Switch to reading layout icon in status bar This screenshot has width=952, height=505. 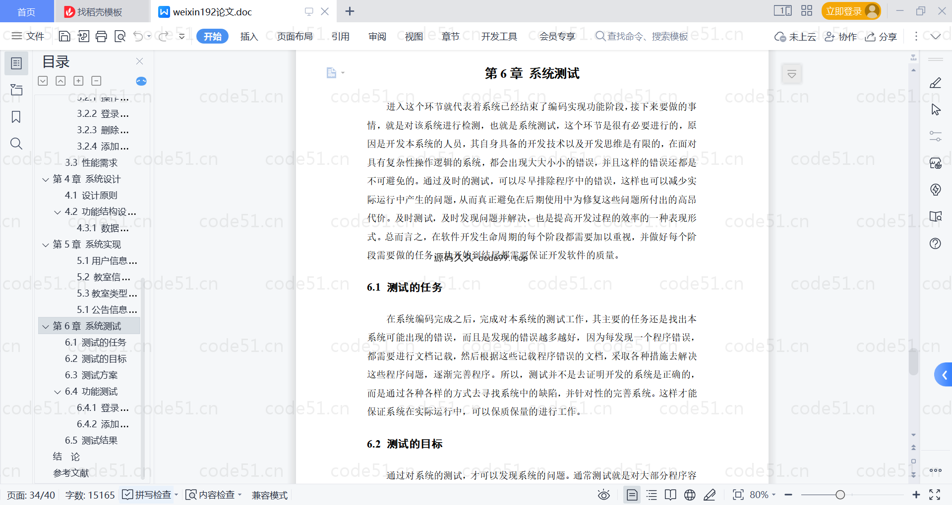670,495
